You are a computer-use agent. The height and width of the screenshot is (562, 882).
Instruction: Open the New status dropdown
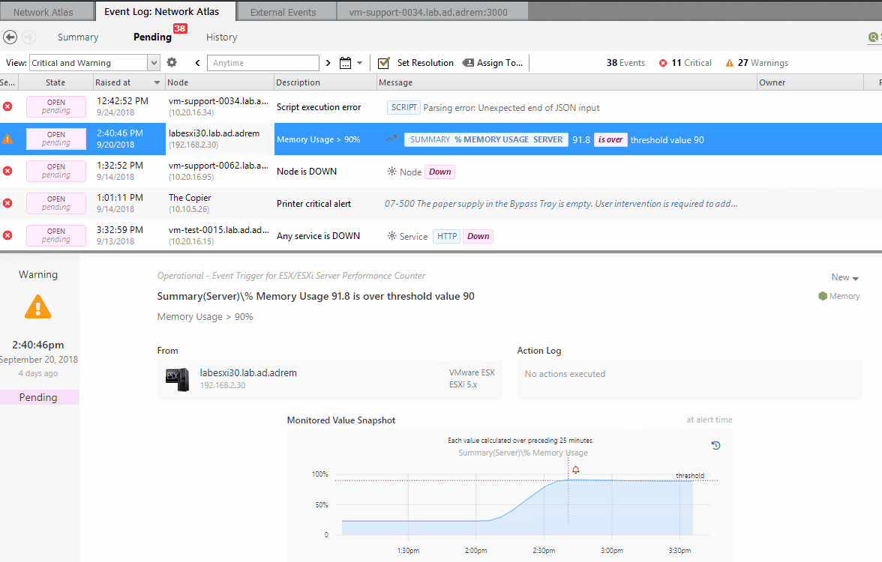844,277
